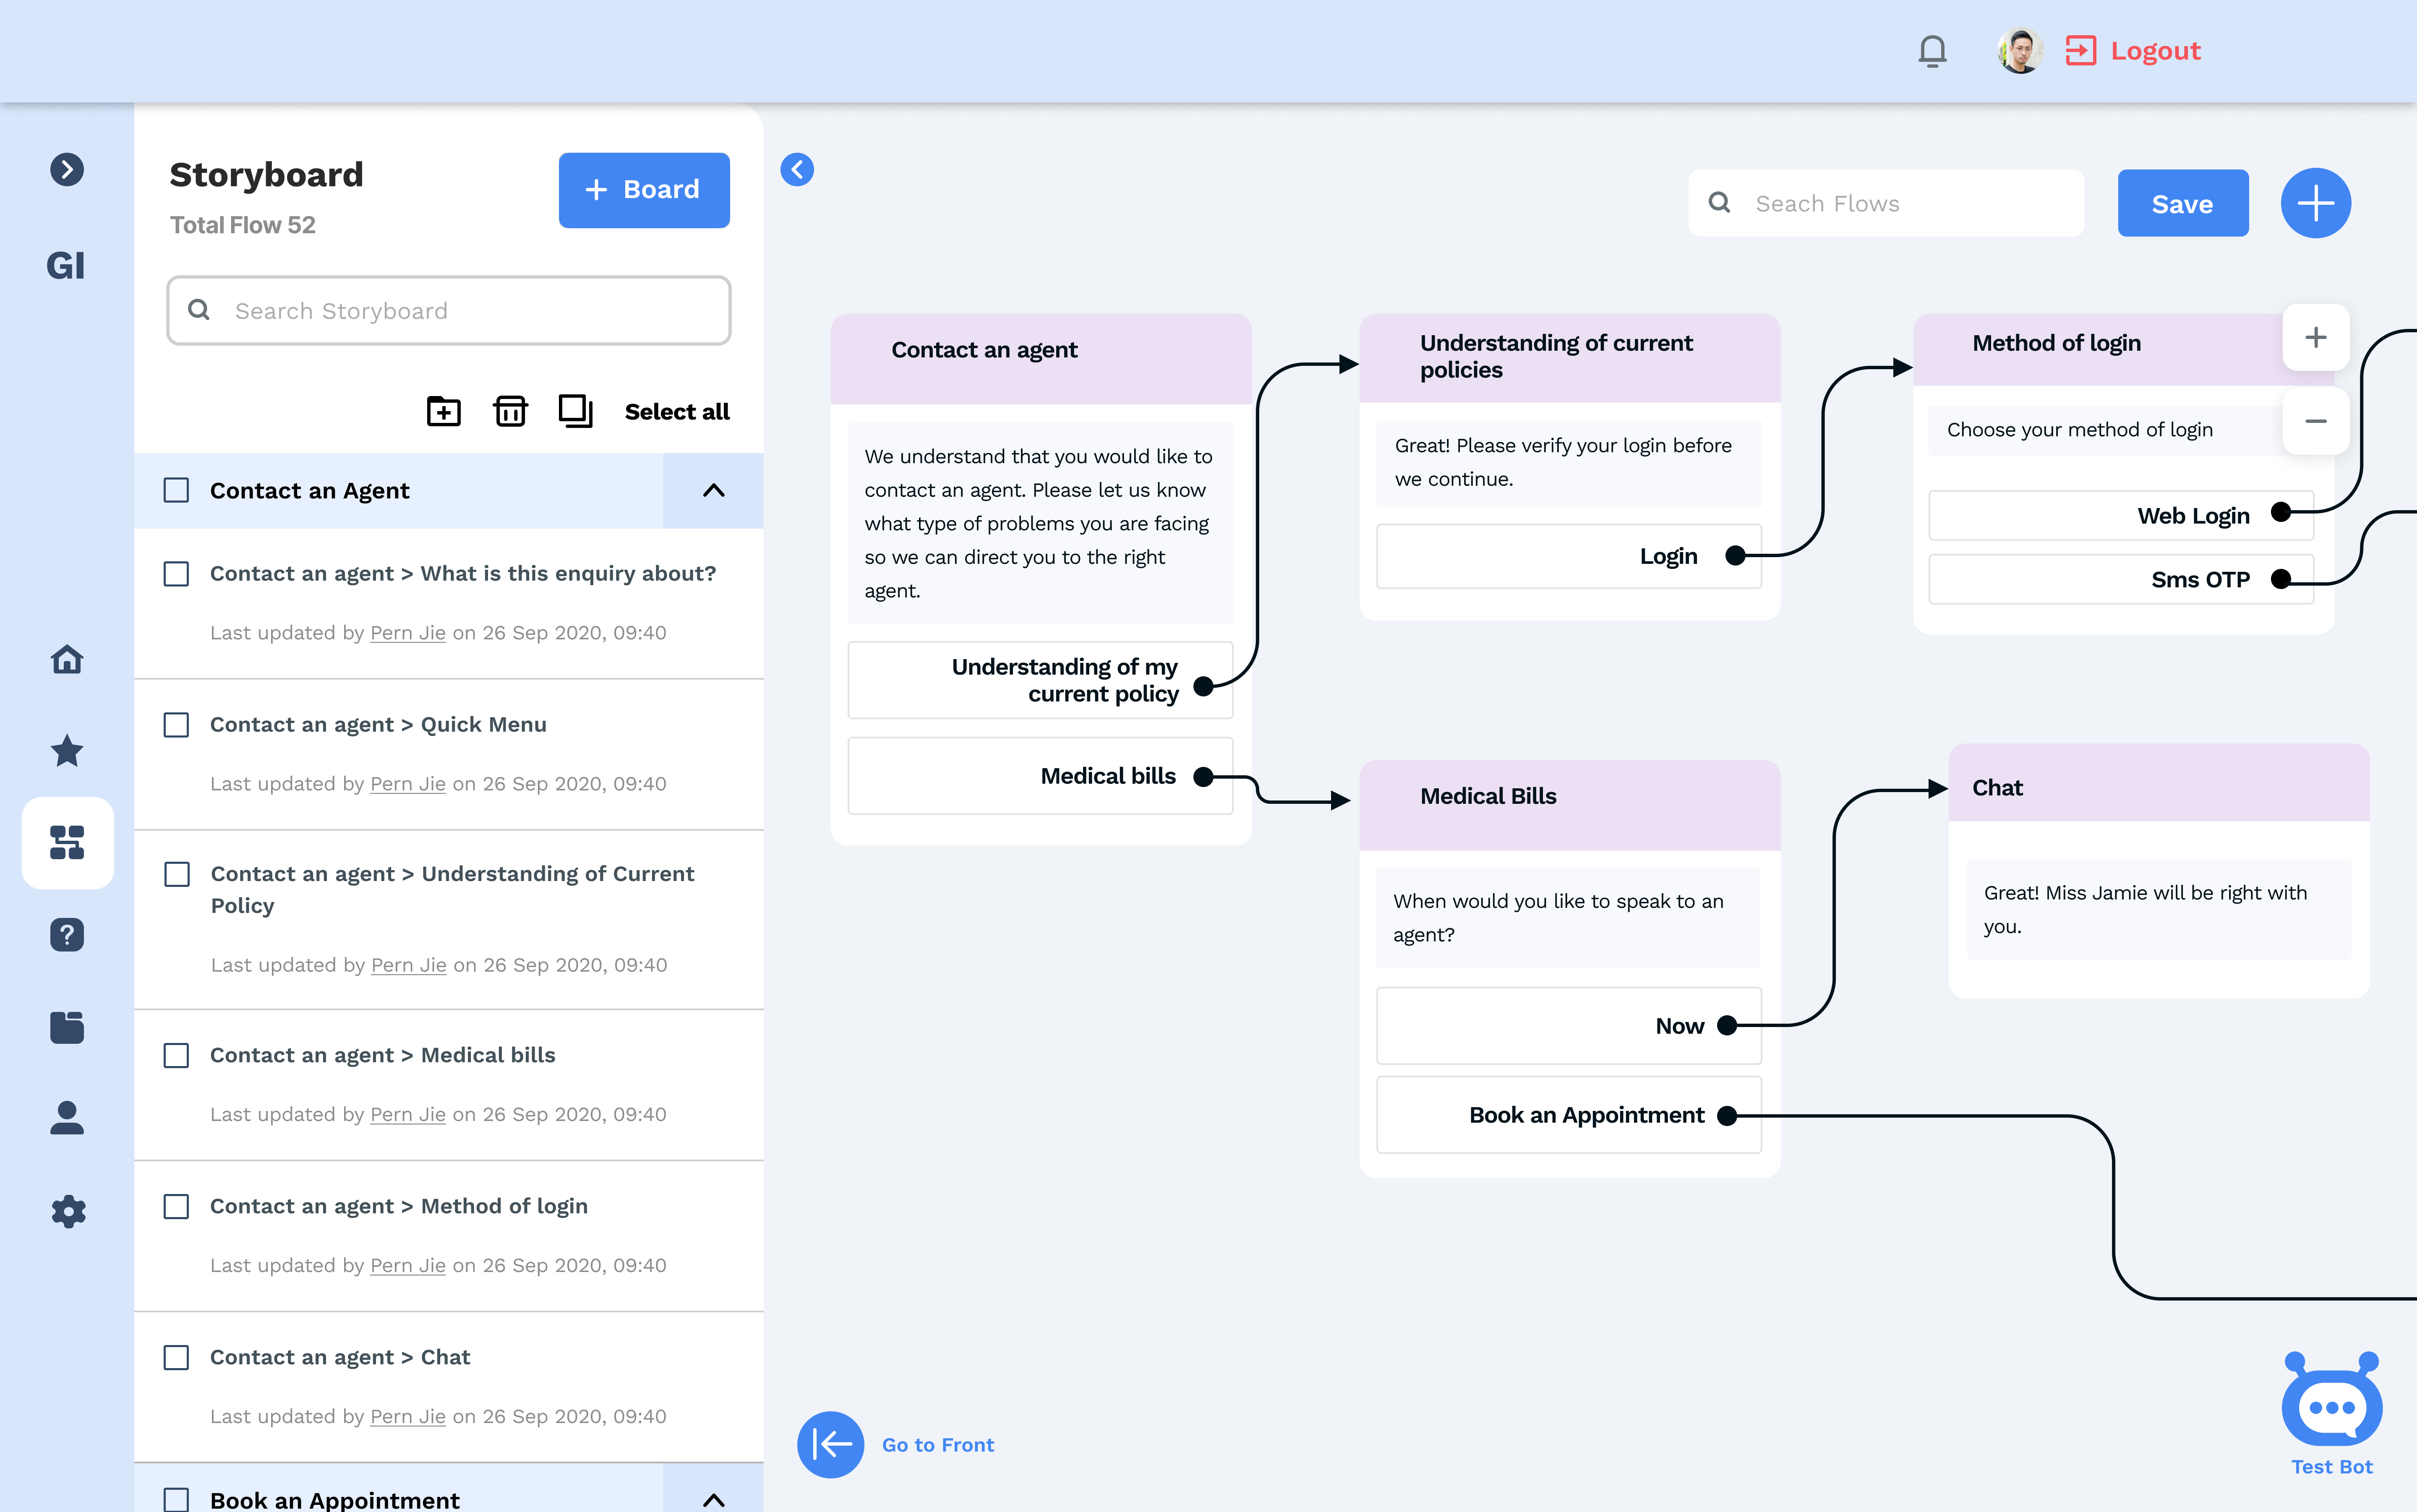Check Medical bills flow checkbox
The image size is (2417, 1512).
(176, 1055)
